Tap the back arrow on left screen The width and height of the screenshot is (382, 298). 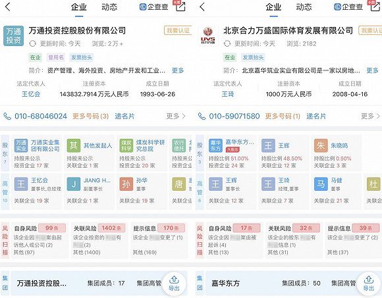pos(8,7)
